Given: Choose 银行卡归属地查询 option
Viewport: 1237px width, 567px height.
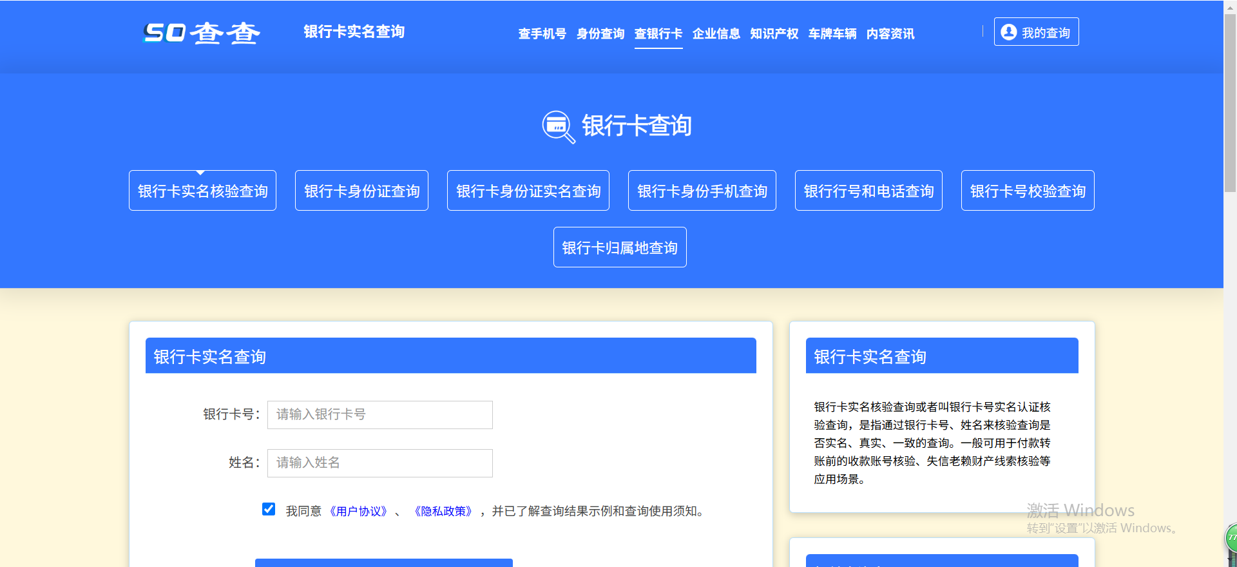Looking at the screenshot, I should click(x=620, y=247).
